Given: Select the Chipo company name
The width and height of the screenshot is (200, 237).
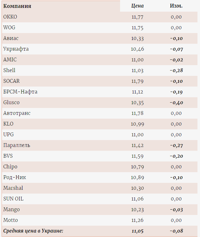Looking at the screenshot, I should pyautogui.click(x=10, y=167).
